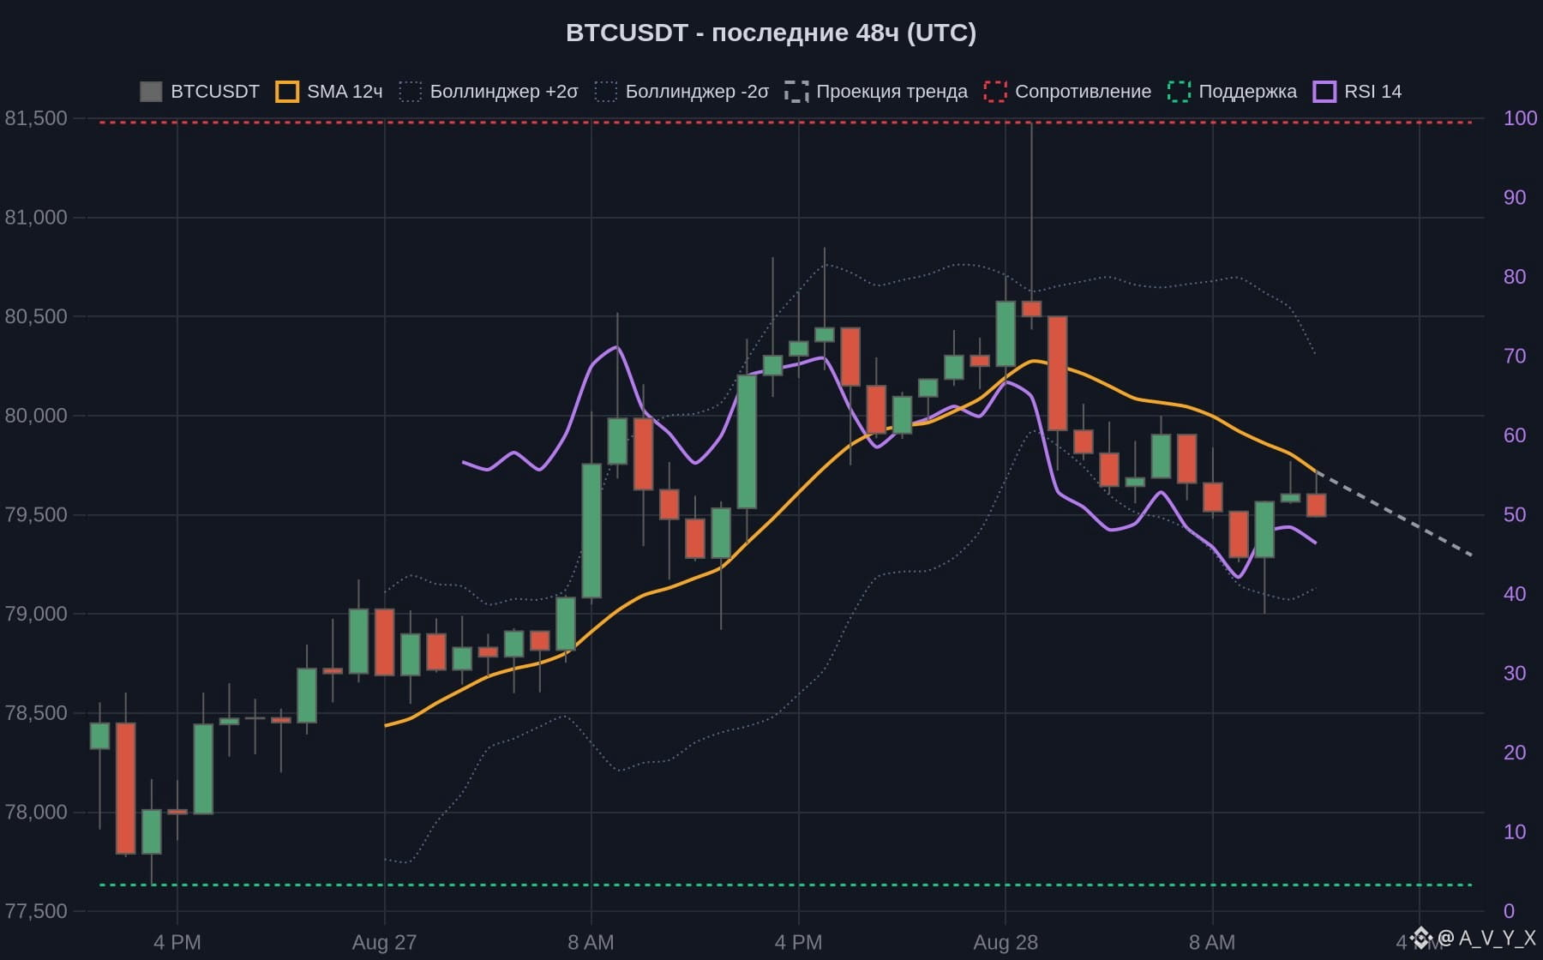Click the 80,500 price axis label
The width and height of the screenshot is (1543, 960).
(36, 316)
